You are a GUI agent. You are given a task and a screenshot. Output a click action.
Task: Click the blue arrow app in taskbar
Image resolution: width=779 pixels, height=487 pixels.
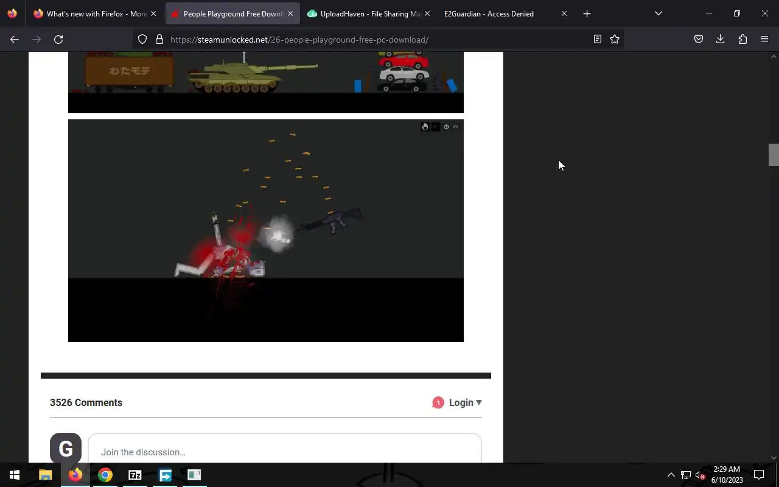click(165, 475)
